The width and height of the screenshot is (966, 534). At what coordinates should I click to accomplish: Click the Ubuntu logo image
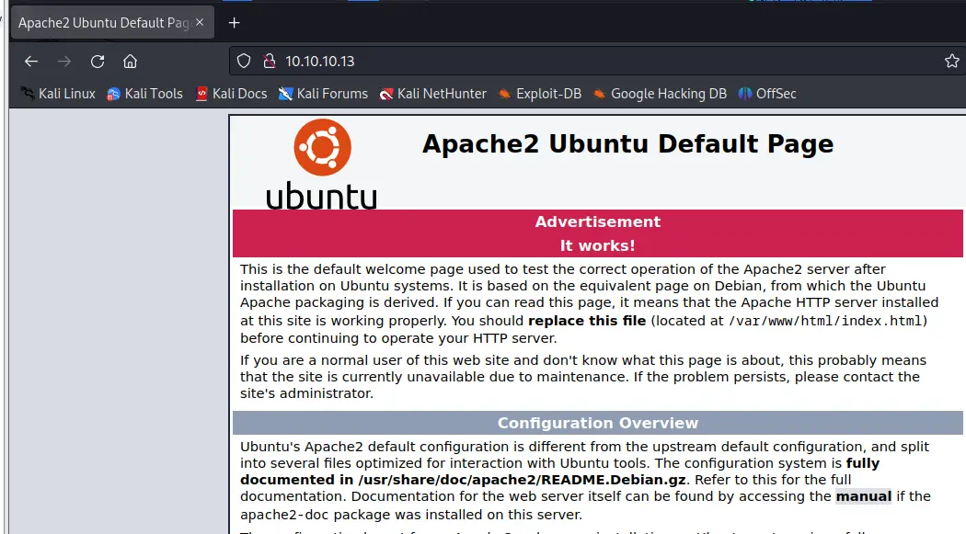pos(322,164)
